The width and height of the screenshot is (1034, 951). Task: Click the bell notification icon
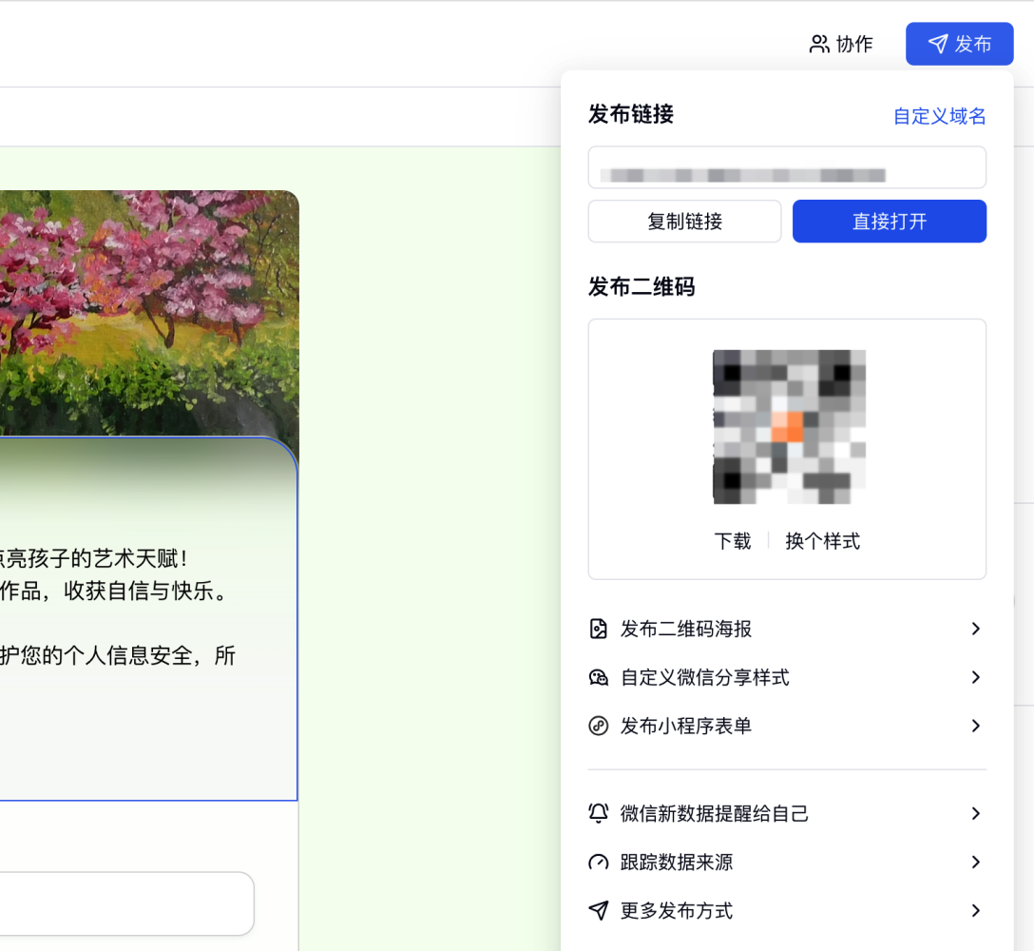pos(599,813)
